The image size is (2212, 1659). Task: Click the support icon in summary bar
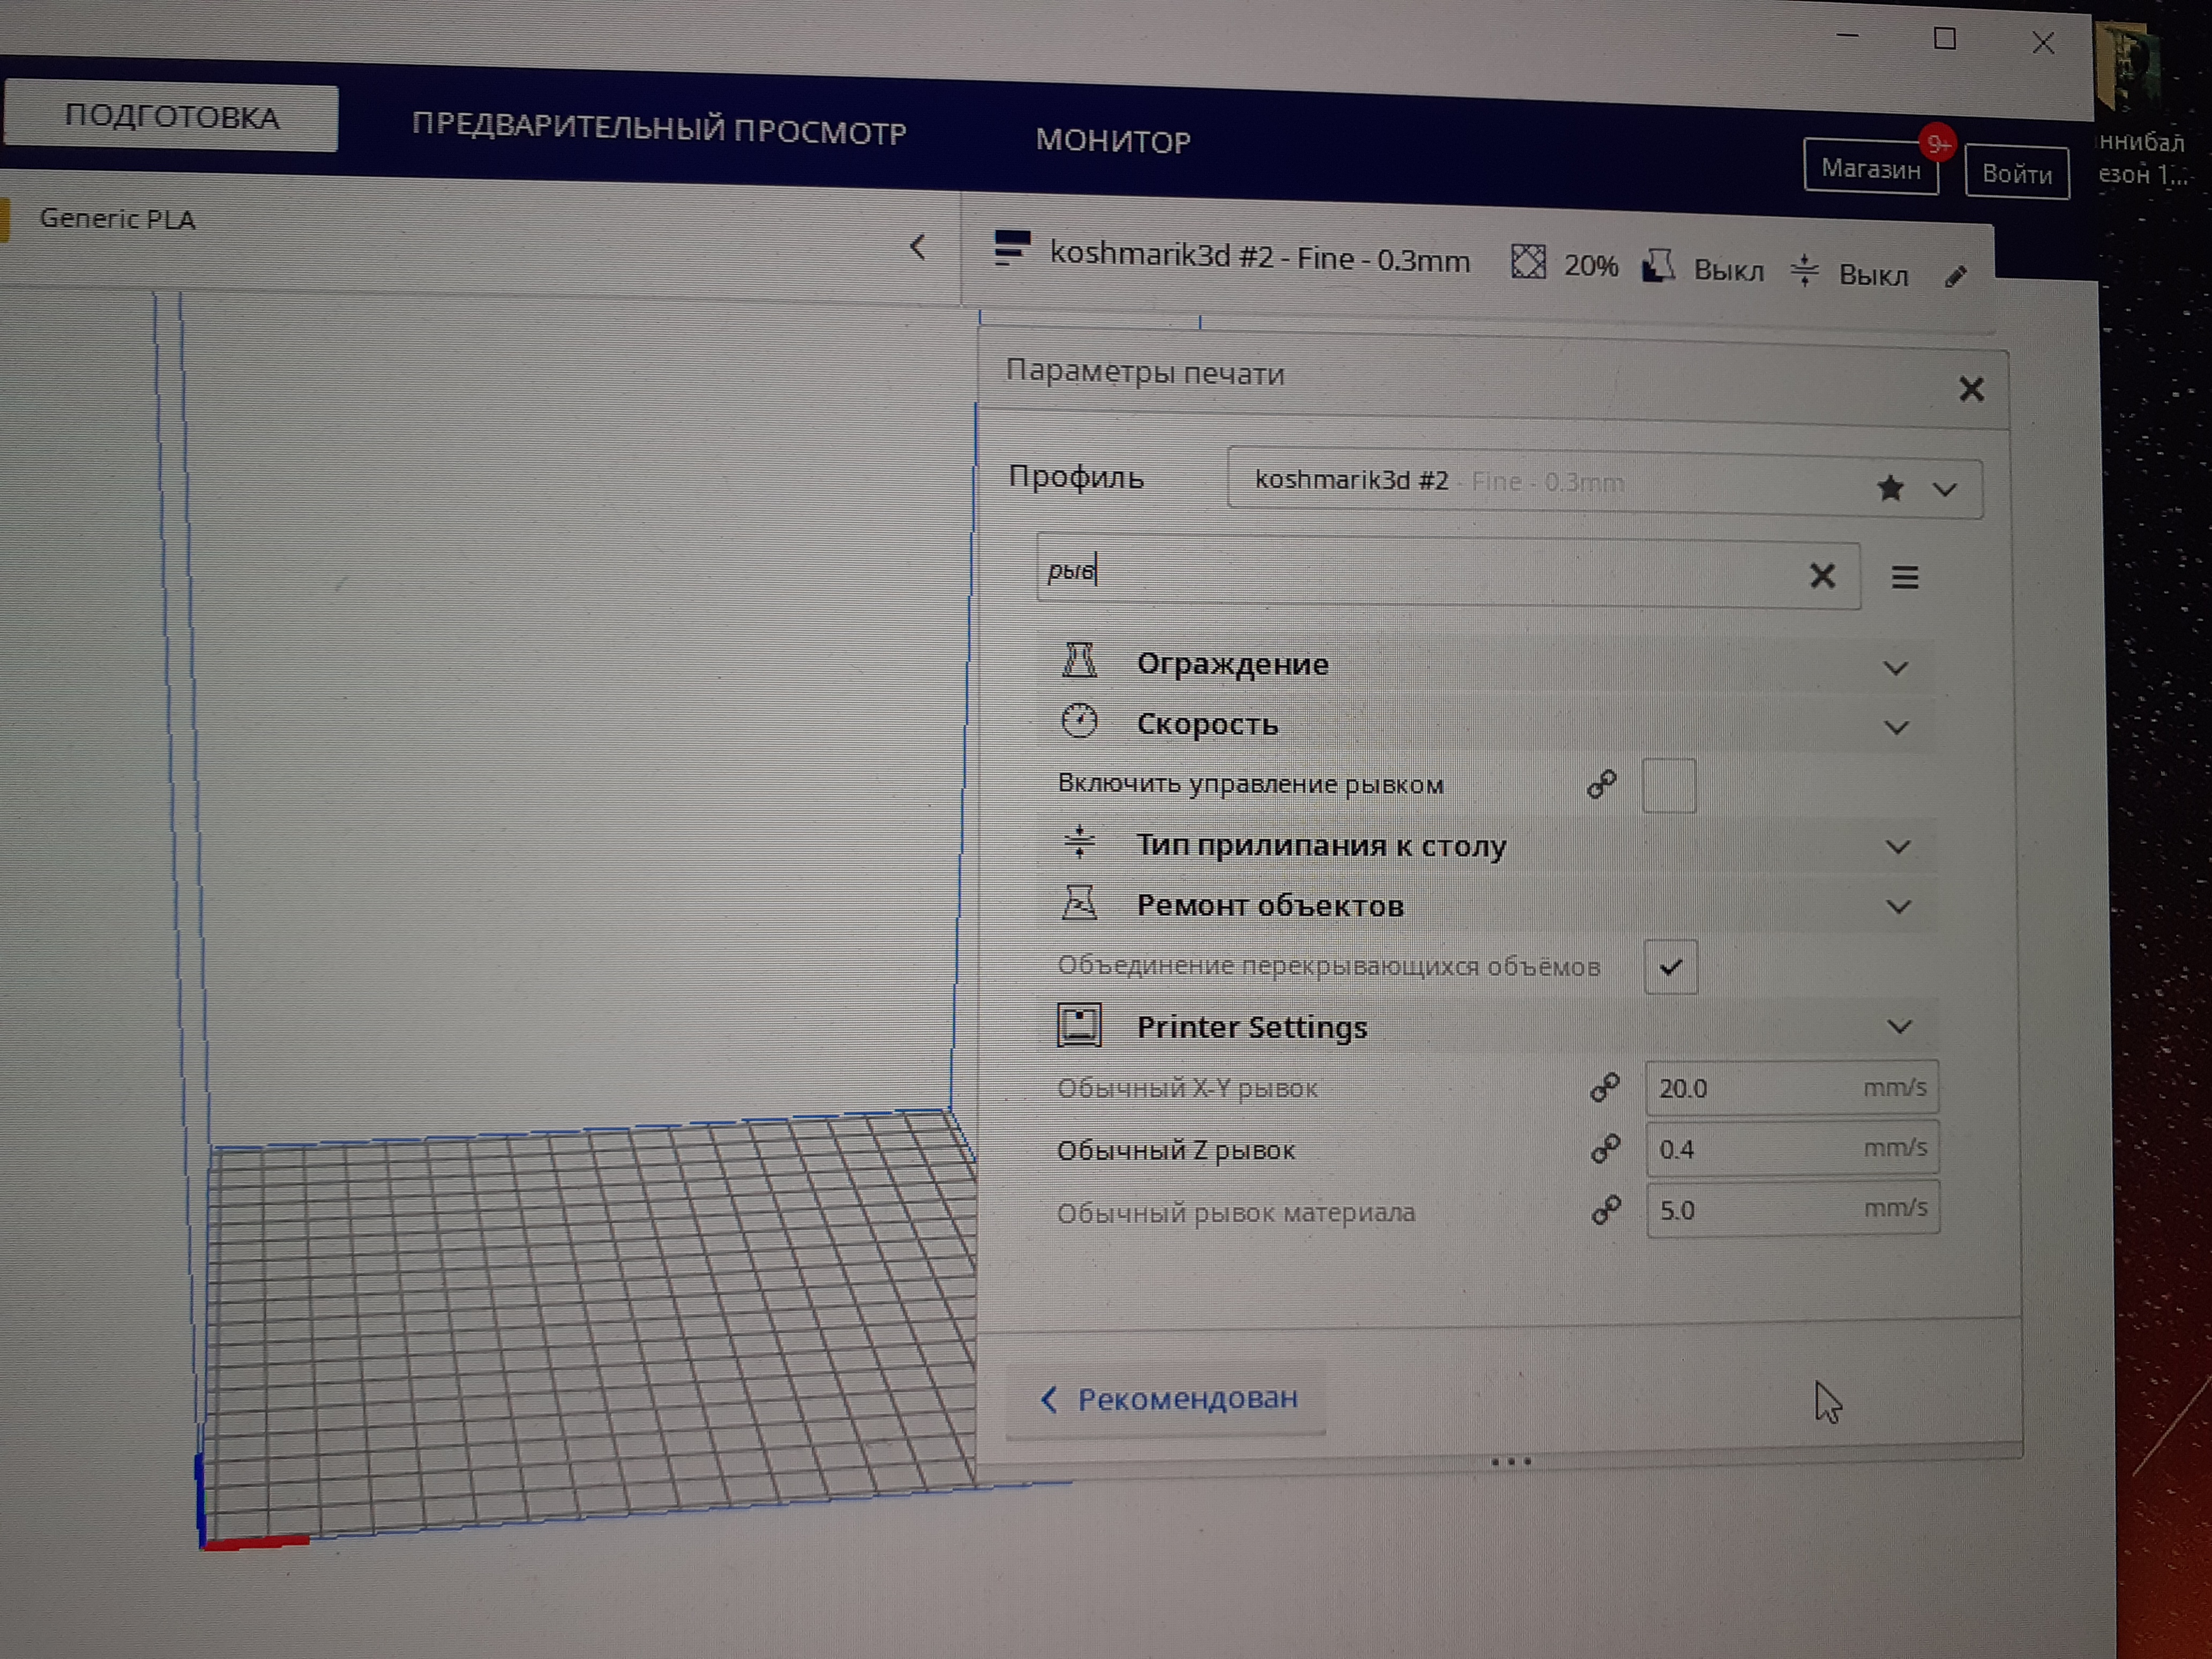(x=1658, y=267)
